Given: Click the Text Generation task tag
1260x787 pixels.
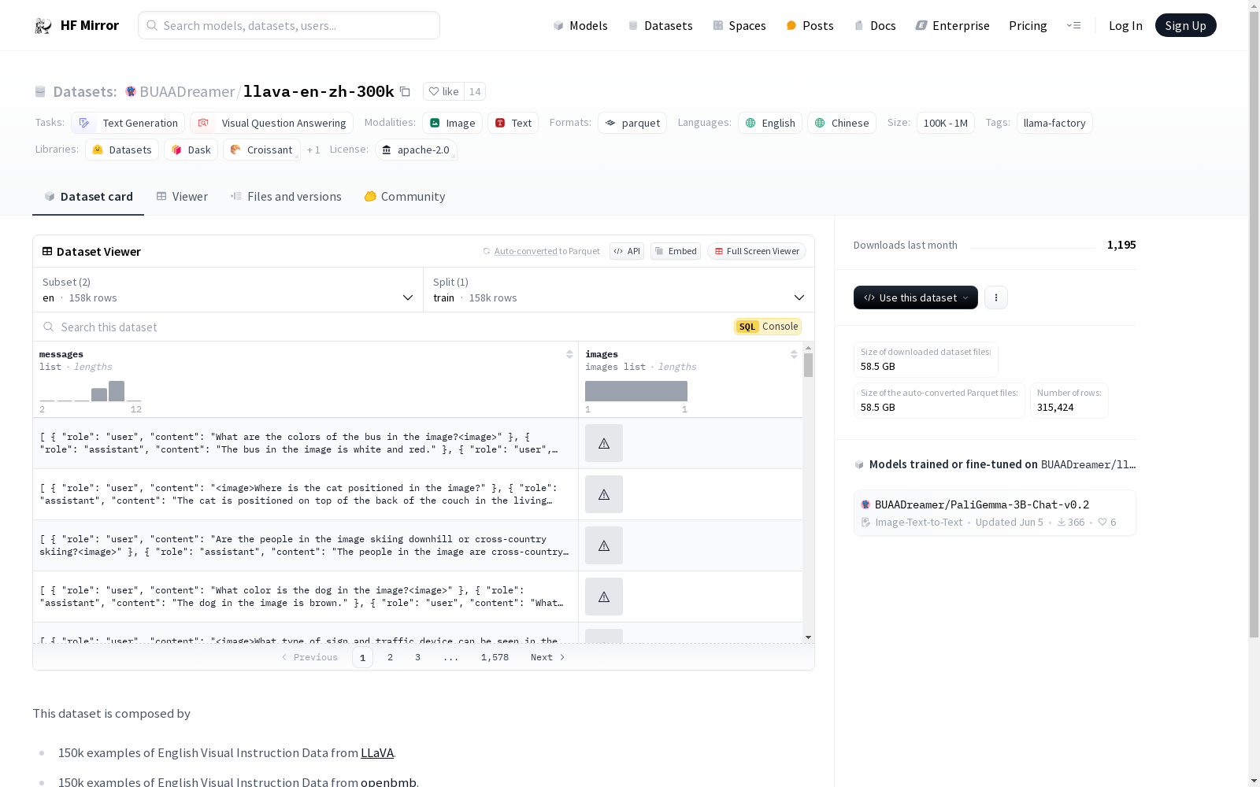Looking at the screenshot, I should click(128, 123).
